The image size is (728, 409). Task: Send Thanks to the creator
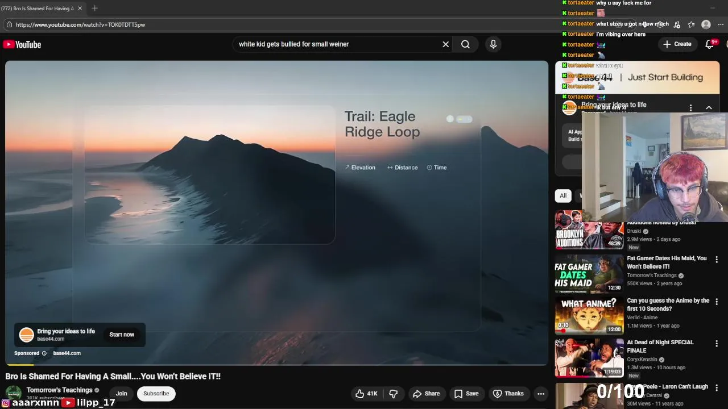(x=508, y=394)
